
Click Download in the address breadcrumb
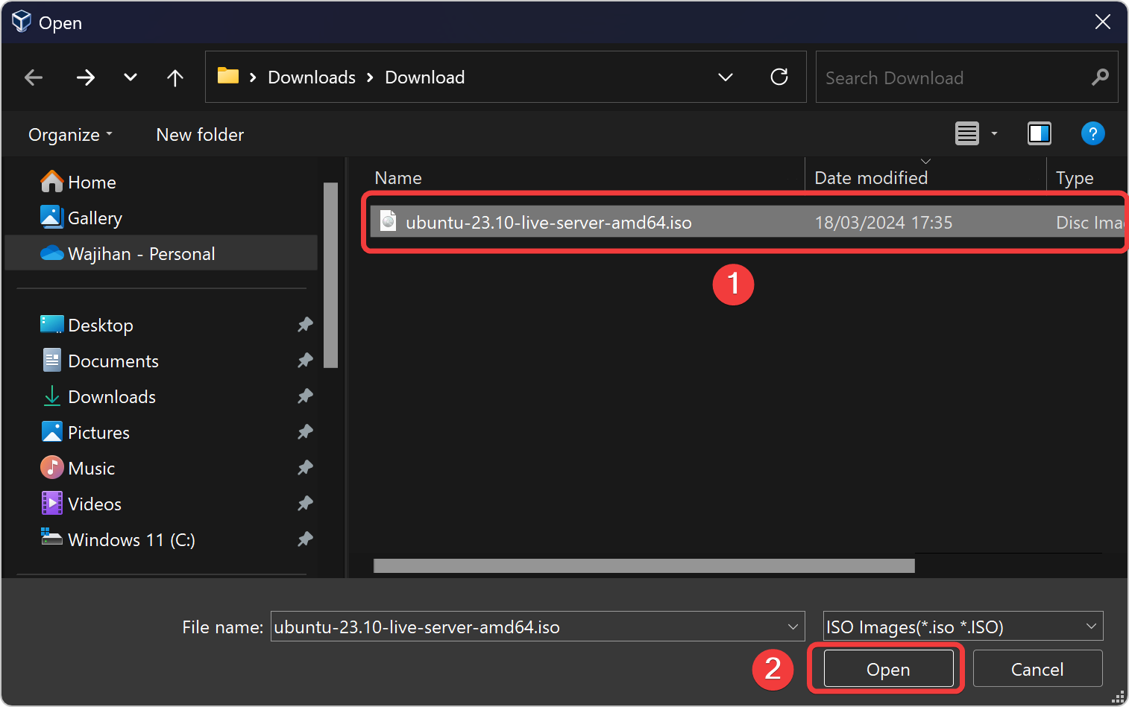(x=425, y=77)
